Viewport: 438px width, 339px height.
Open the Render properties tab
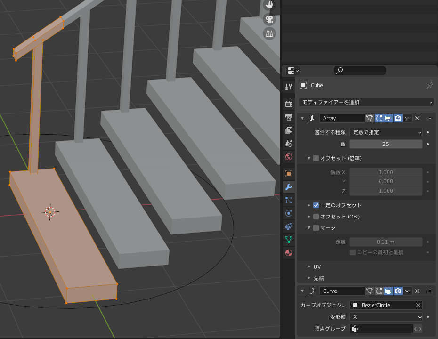pyautogui.click(x=289, y=104)
